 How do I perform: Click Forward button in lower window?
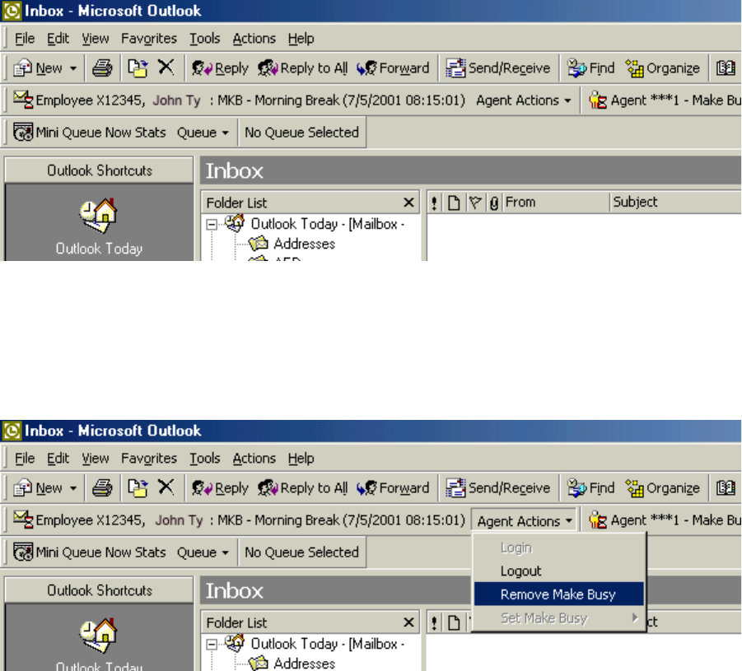pos(393,488)
